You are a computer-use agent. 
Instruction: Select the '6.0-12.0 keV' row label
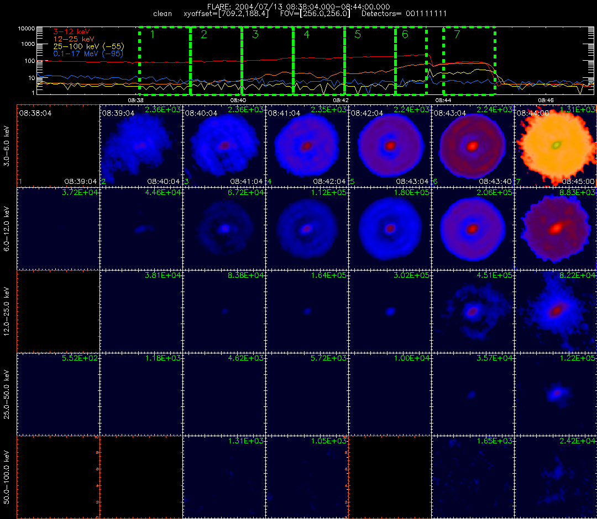[7, 229]
